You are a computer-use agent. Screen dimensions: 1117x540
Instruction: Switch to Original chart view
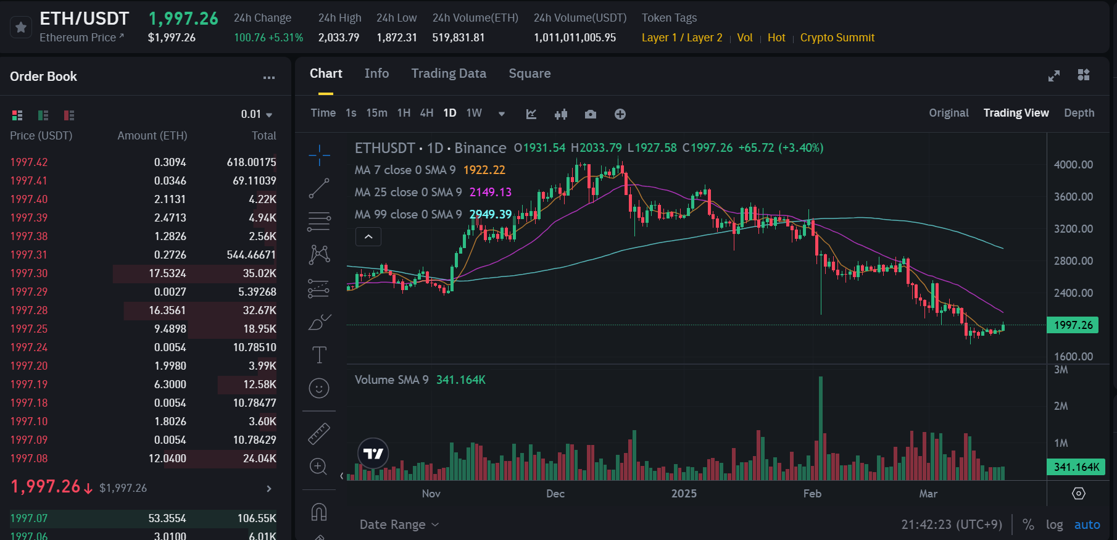pyautogui.click(x=949, y=113)
